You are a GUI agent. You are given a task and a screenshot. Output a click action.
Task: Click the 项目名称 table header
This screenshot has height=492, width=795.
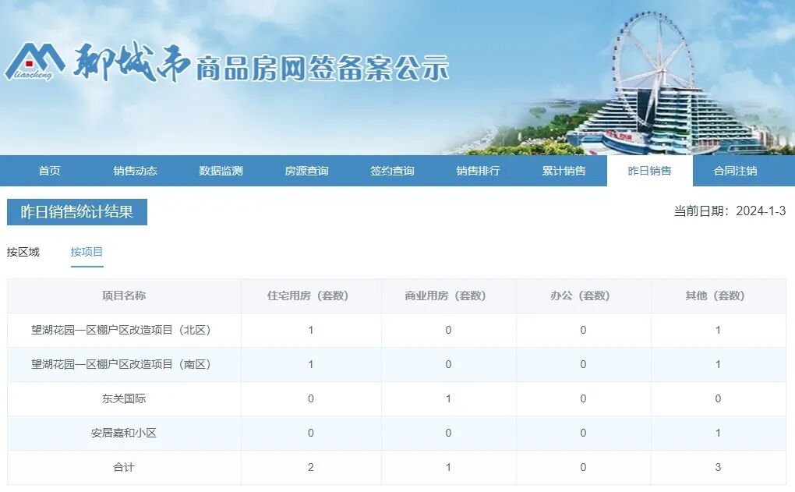pyautogui.click(x=122, y=296)
